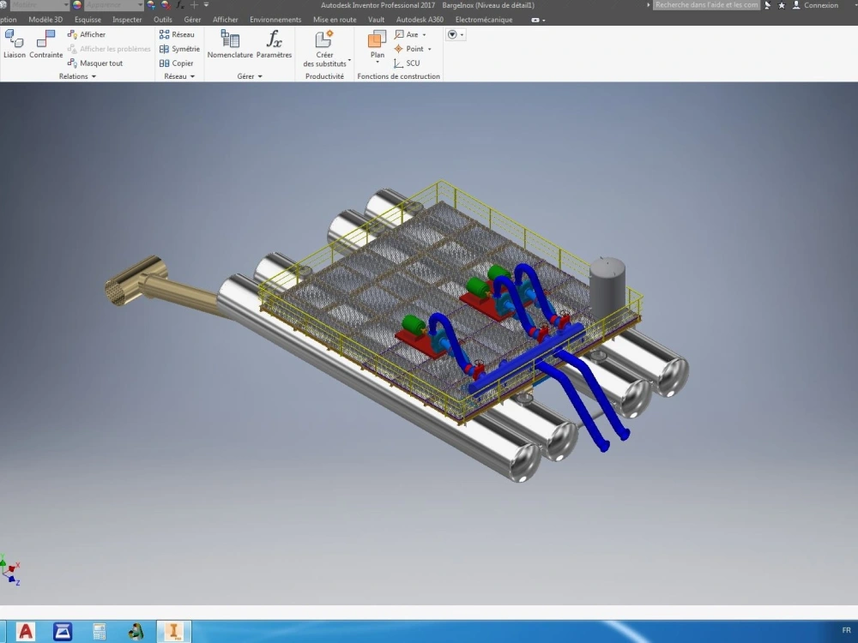Image resolution: width=858 pixels, height=643 pixels.
Task: Open the Environnements ribbon tab
Action: tap(275, 19)
